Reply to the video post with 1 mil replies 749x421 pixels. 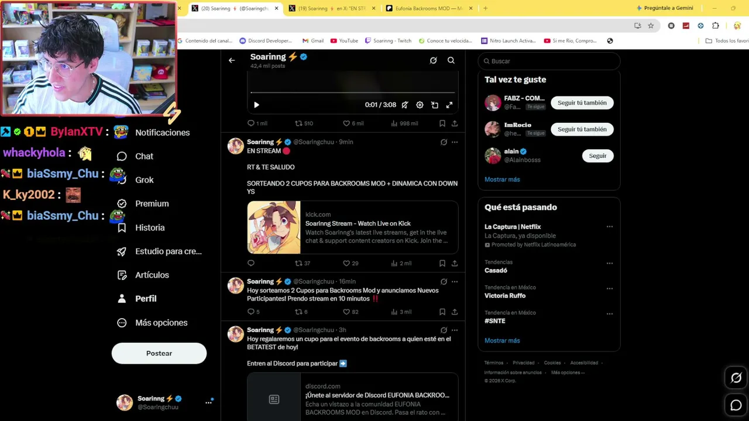tap(257, 123)
